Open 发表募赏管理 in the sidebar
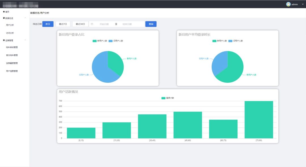Image resolution: width=306 pixels, height=167 pixels. (12, 63)
